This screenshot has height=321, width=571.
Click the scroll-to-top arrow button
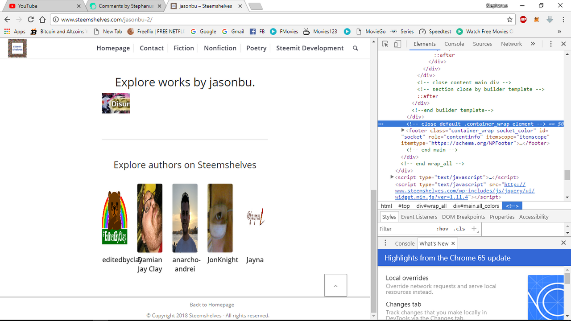point(335,285)
